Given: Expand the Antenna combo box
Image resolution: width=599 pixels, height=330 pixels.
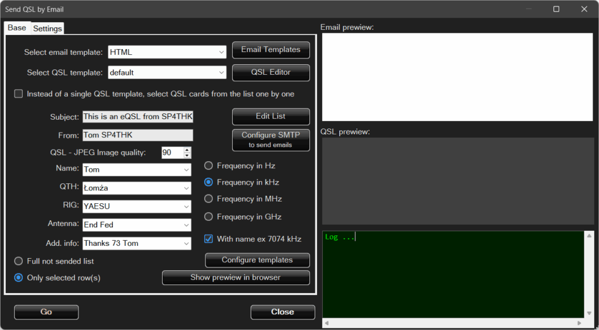Looking at the screenshot, I should (187, 225).
